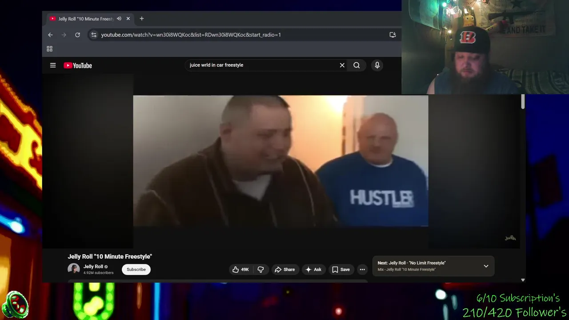Save video to a playlist

point(341,269)
